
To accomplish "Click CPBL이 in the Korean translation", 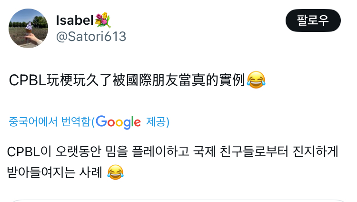I will point(29,151).
